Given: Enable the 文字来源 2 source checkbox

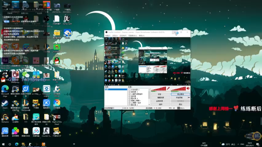Looking at the screenshot, I should (129, 90).
